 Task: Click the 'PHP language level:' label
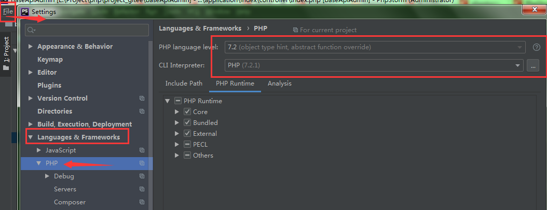click(189, 47)
